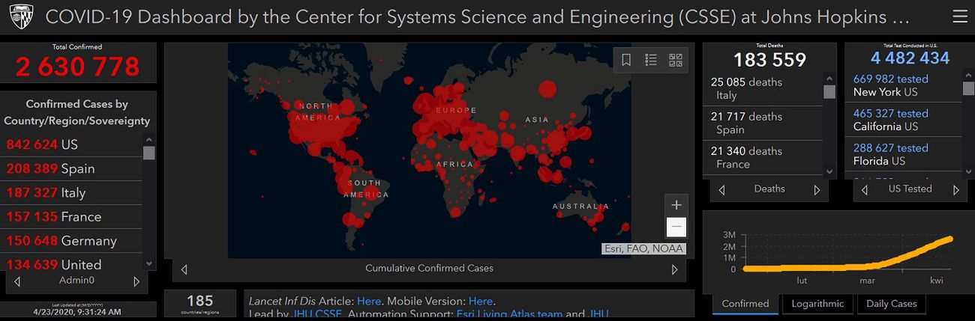The height and width of the screenshot is (321, 975).
Task: Previous arrow beside Deaths panel label
Action: (721, 190)
